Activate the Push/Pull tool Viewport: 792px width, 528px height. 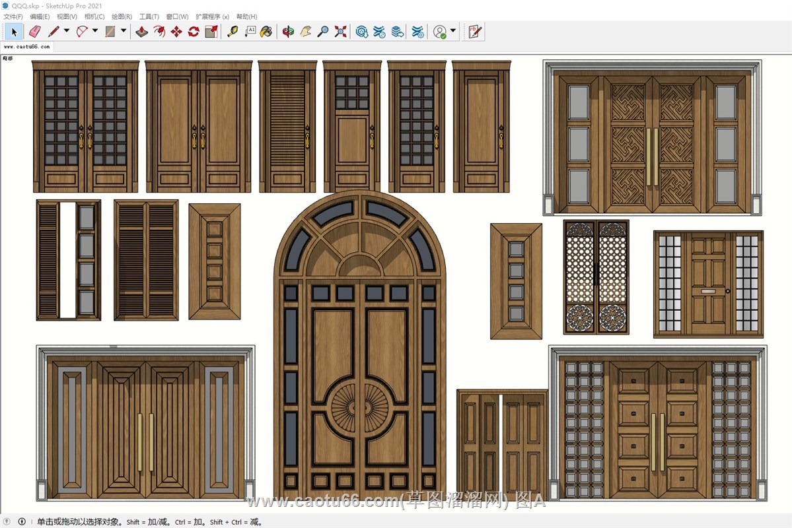[x=142, y=31]
